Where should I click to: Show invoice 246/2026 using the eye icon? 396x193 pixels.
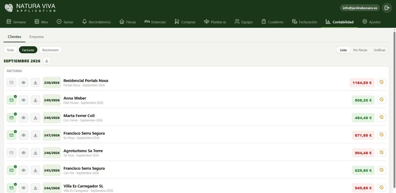tap(23, 153)
